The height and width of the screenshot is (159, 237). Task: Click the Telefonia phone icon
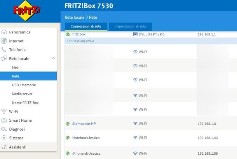(x=4, y=50)
